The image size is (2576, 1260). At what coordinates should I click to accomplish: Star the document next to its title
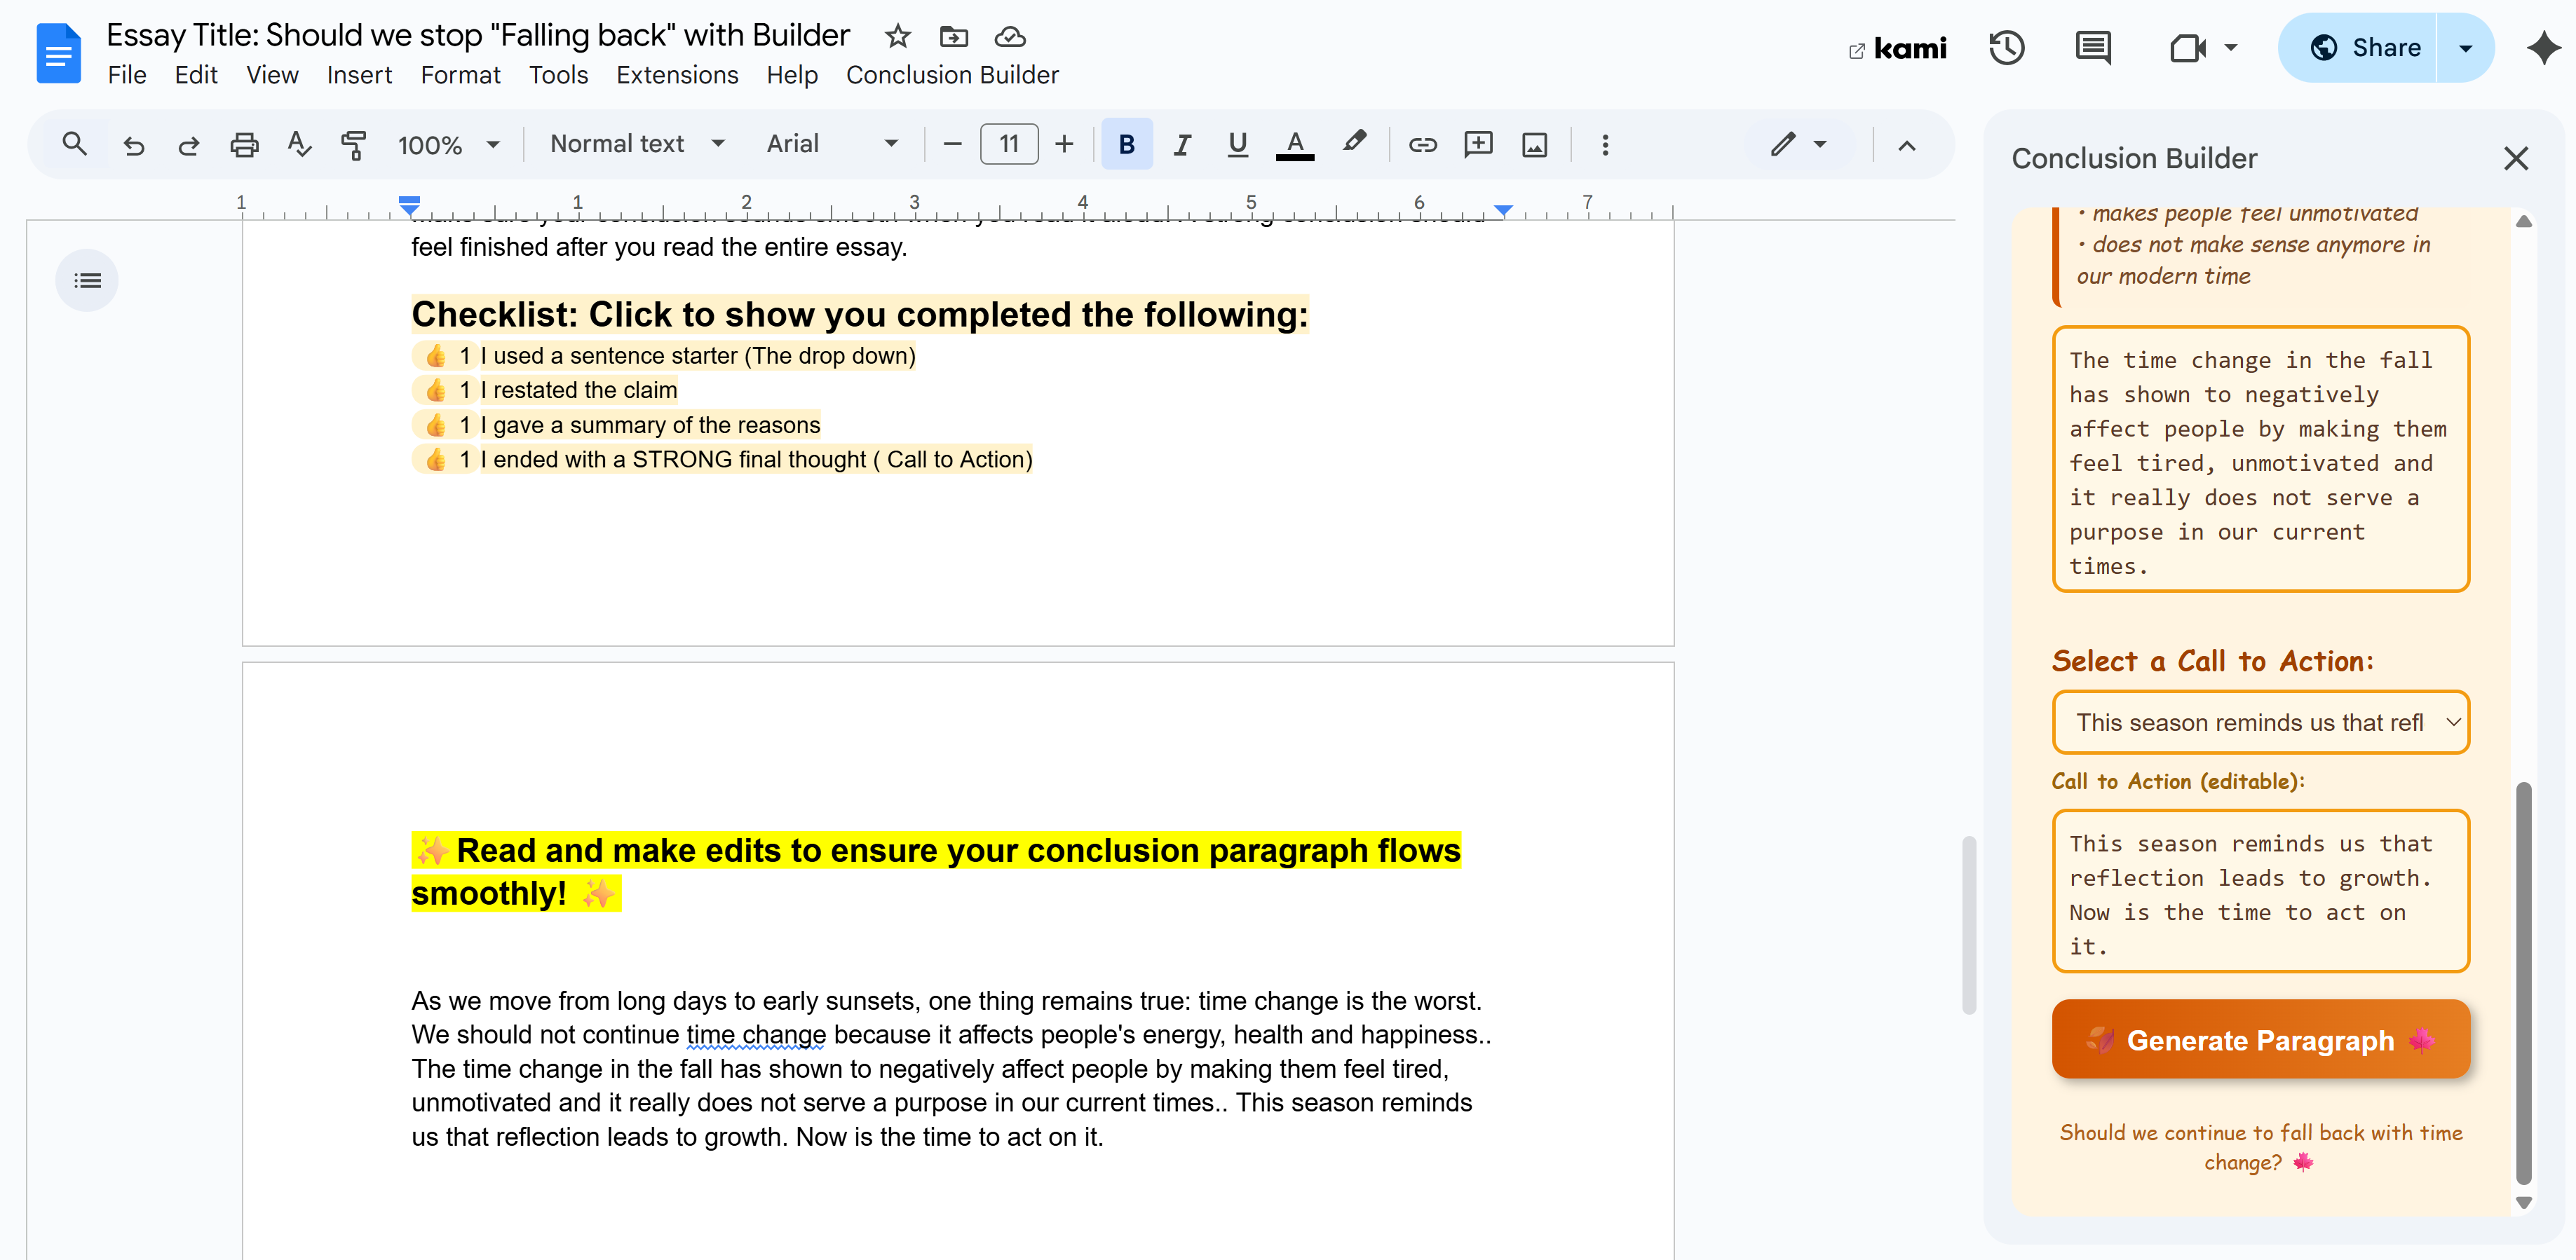[897, 36]
